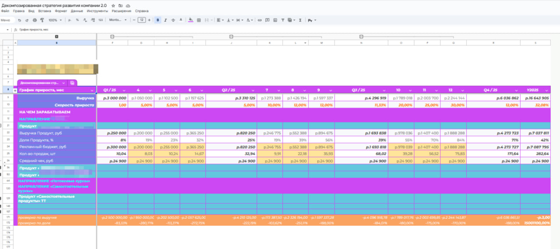Screen dimensions: 560x249
Task: Select the paint format tool
Action: click(42, 20)
